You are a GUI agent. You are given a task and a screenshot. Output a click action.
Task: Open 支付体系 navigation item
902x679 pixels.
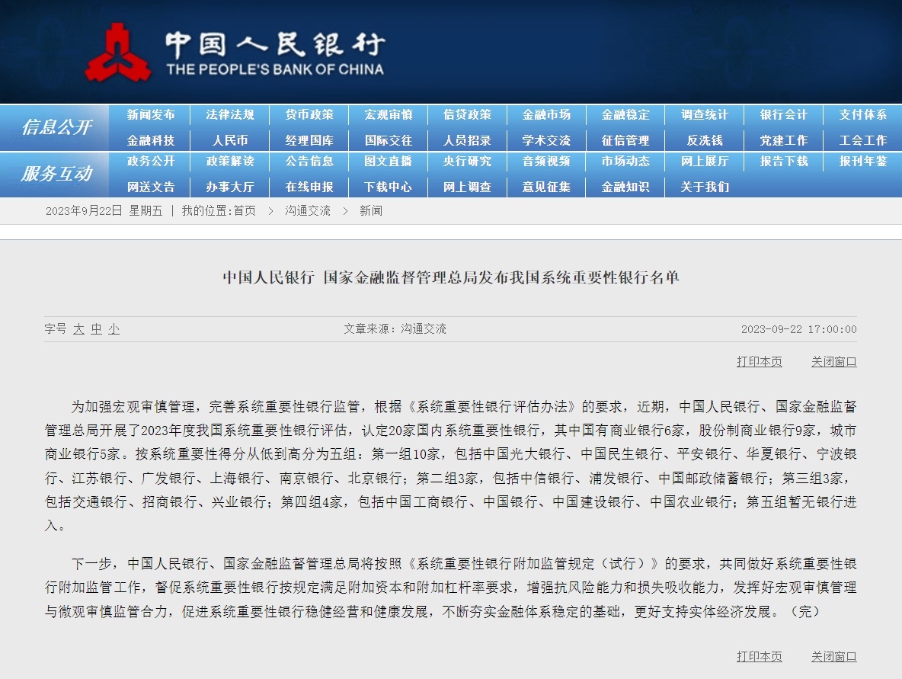[862, 115]
